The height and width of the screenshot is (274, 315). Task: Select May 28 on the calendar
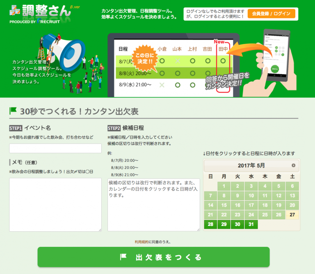210,224
